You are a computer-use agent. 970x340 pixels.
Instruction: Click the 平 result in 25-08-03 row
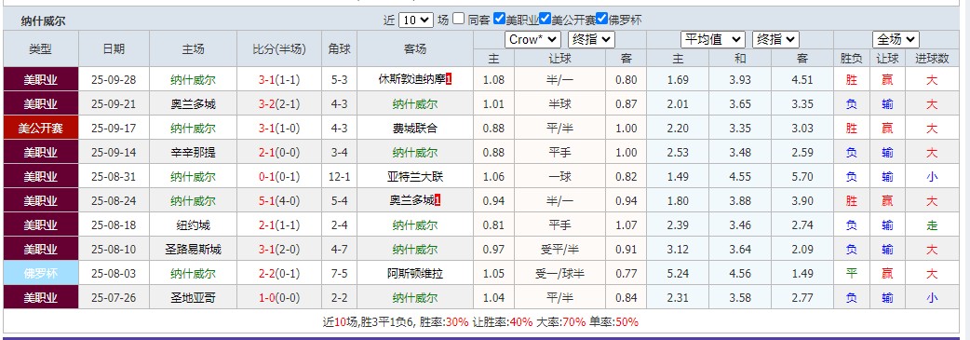pyautogui.click(x=851, y=273)
